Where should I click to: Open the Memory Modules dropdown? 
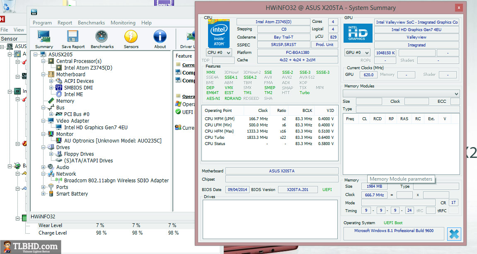click(x=401, y=93)
